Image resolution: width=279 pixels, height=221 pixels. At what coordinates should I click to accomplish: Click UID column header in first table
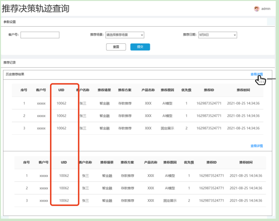pos(61,90)
